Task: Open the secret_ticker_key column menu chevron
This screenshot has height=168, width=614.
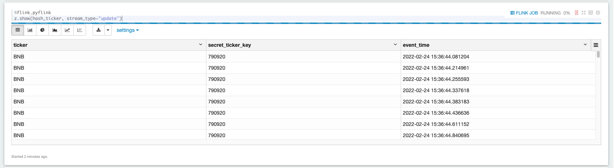Action: [x=395, y=45]
